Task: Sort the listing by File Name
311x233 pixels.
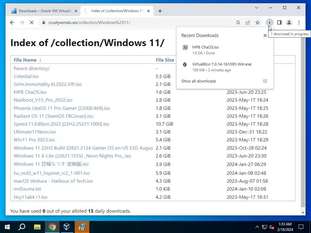Action: (25, 60)
